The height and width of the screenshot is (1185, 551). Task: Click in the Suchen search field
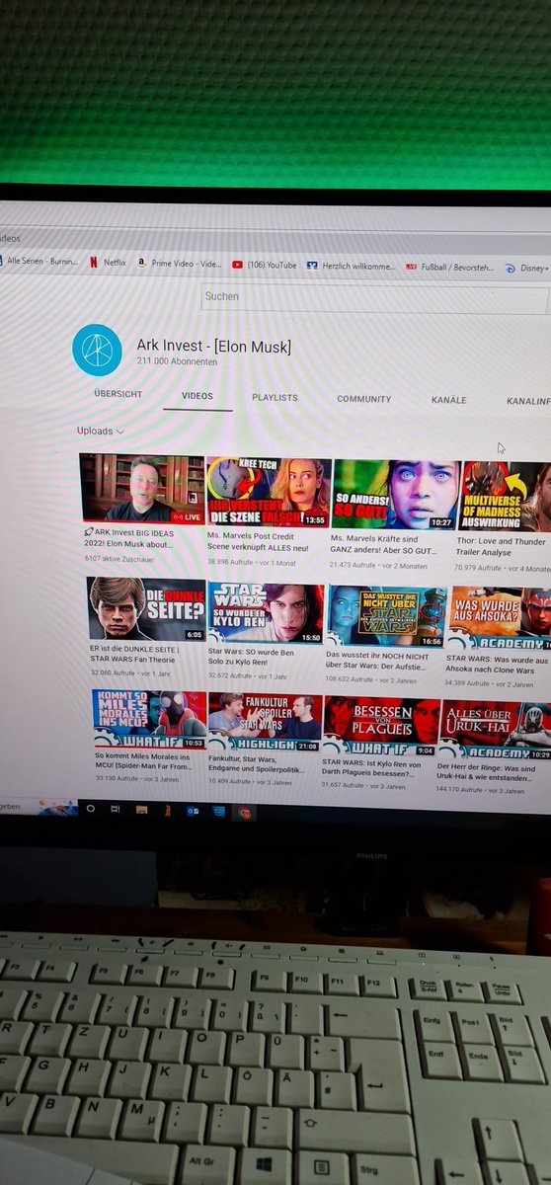point(375,296)
